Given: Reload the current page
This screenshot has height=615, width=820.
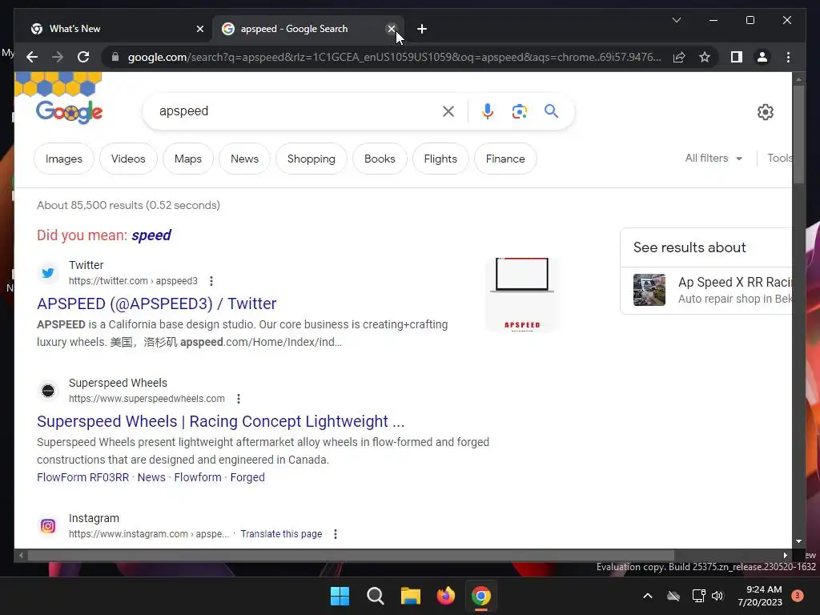Looking at the screenshot, I should pos(83,57).
